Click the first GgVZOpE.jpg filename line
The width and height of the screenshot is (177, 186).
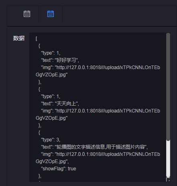coord(52,75)
